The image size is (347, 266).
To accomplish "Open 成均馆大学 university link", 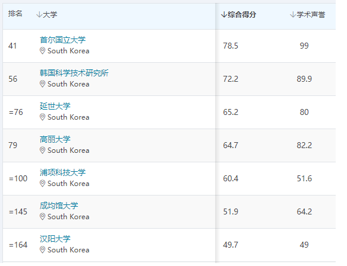I will [x=59, y=206].
